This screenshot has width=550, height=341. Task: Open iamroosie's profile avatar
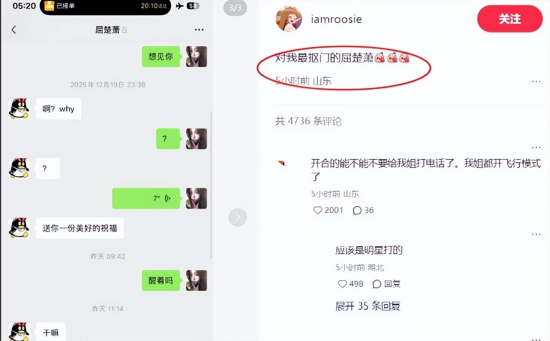289,19
